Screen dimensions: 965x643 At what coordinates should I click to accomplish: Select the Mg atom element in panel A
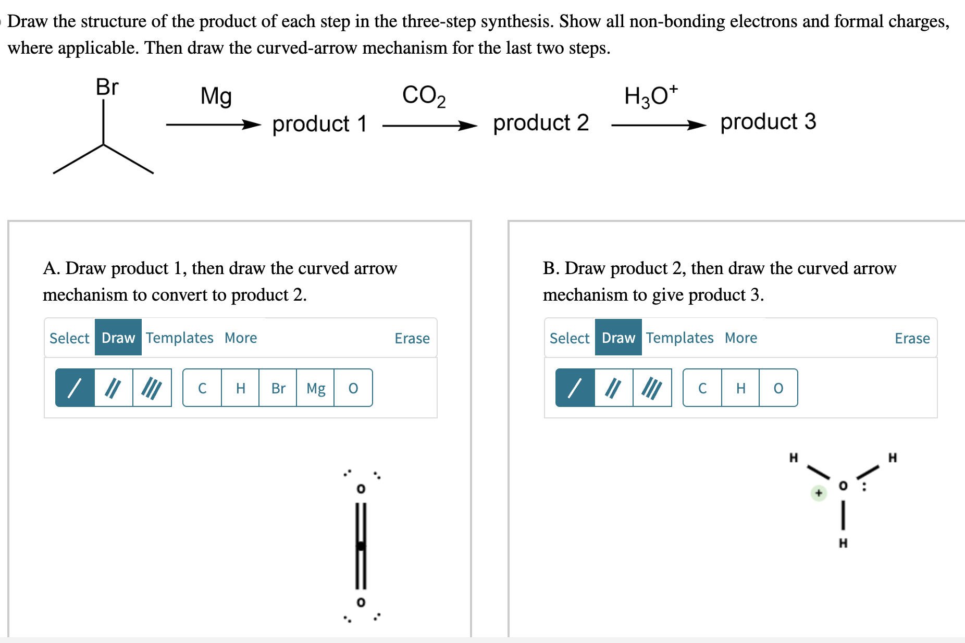pos(316,388)
